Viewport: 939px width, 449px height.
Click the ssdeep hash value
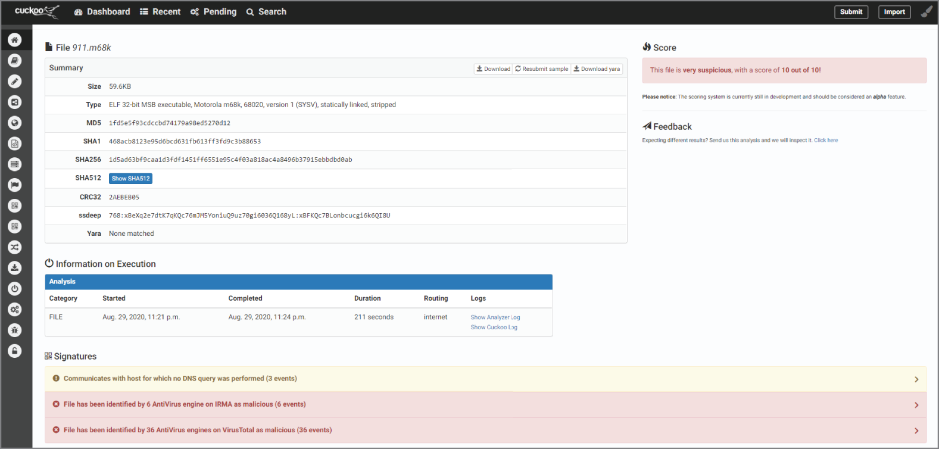[249, 216]
